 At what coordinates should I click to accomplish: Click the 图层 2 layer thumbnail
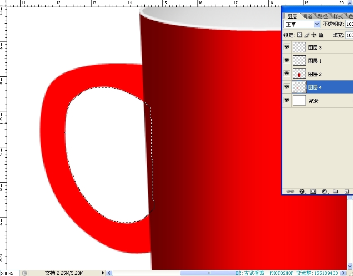(x=299, y=74)
